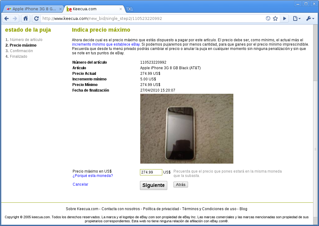Image resolution: width=319 pixels, height=226 pixels.
Task: Click the Atrás button
Action: [181, 184]
